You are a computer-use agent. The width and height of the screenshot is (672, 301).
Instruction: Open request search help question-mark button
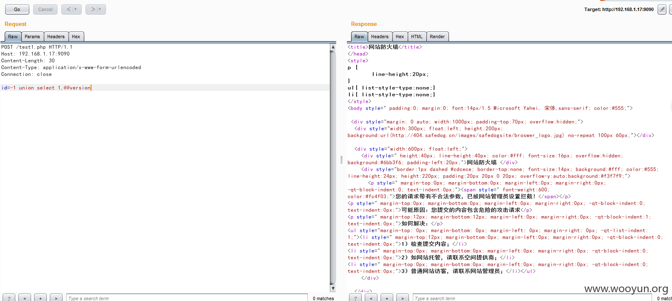(9, 298)
